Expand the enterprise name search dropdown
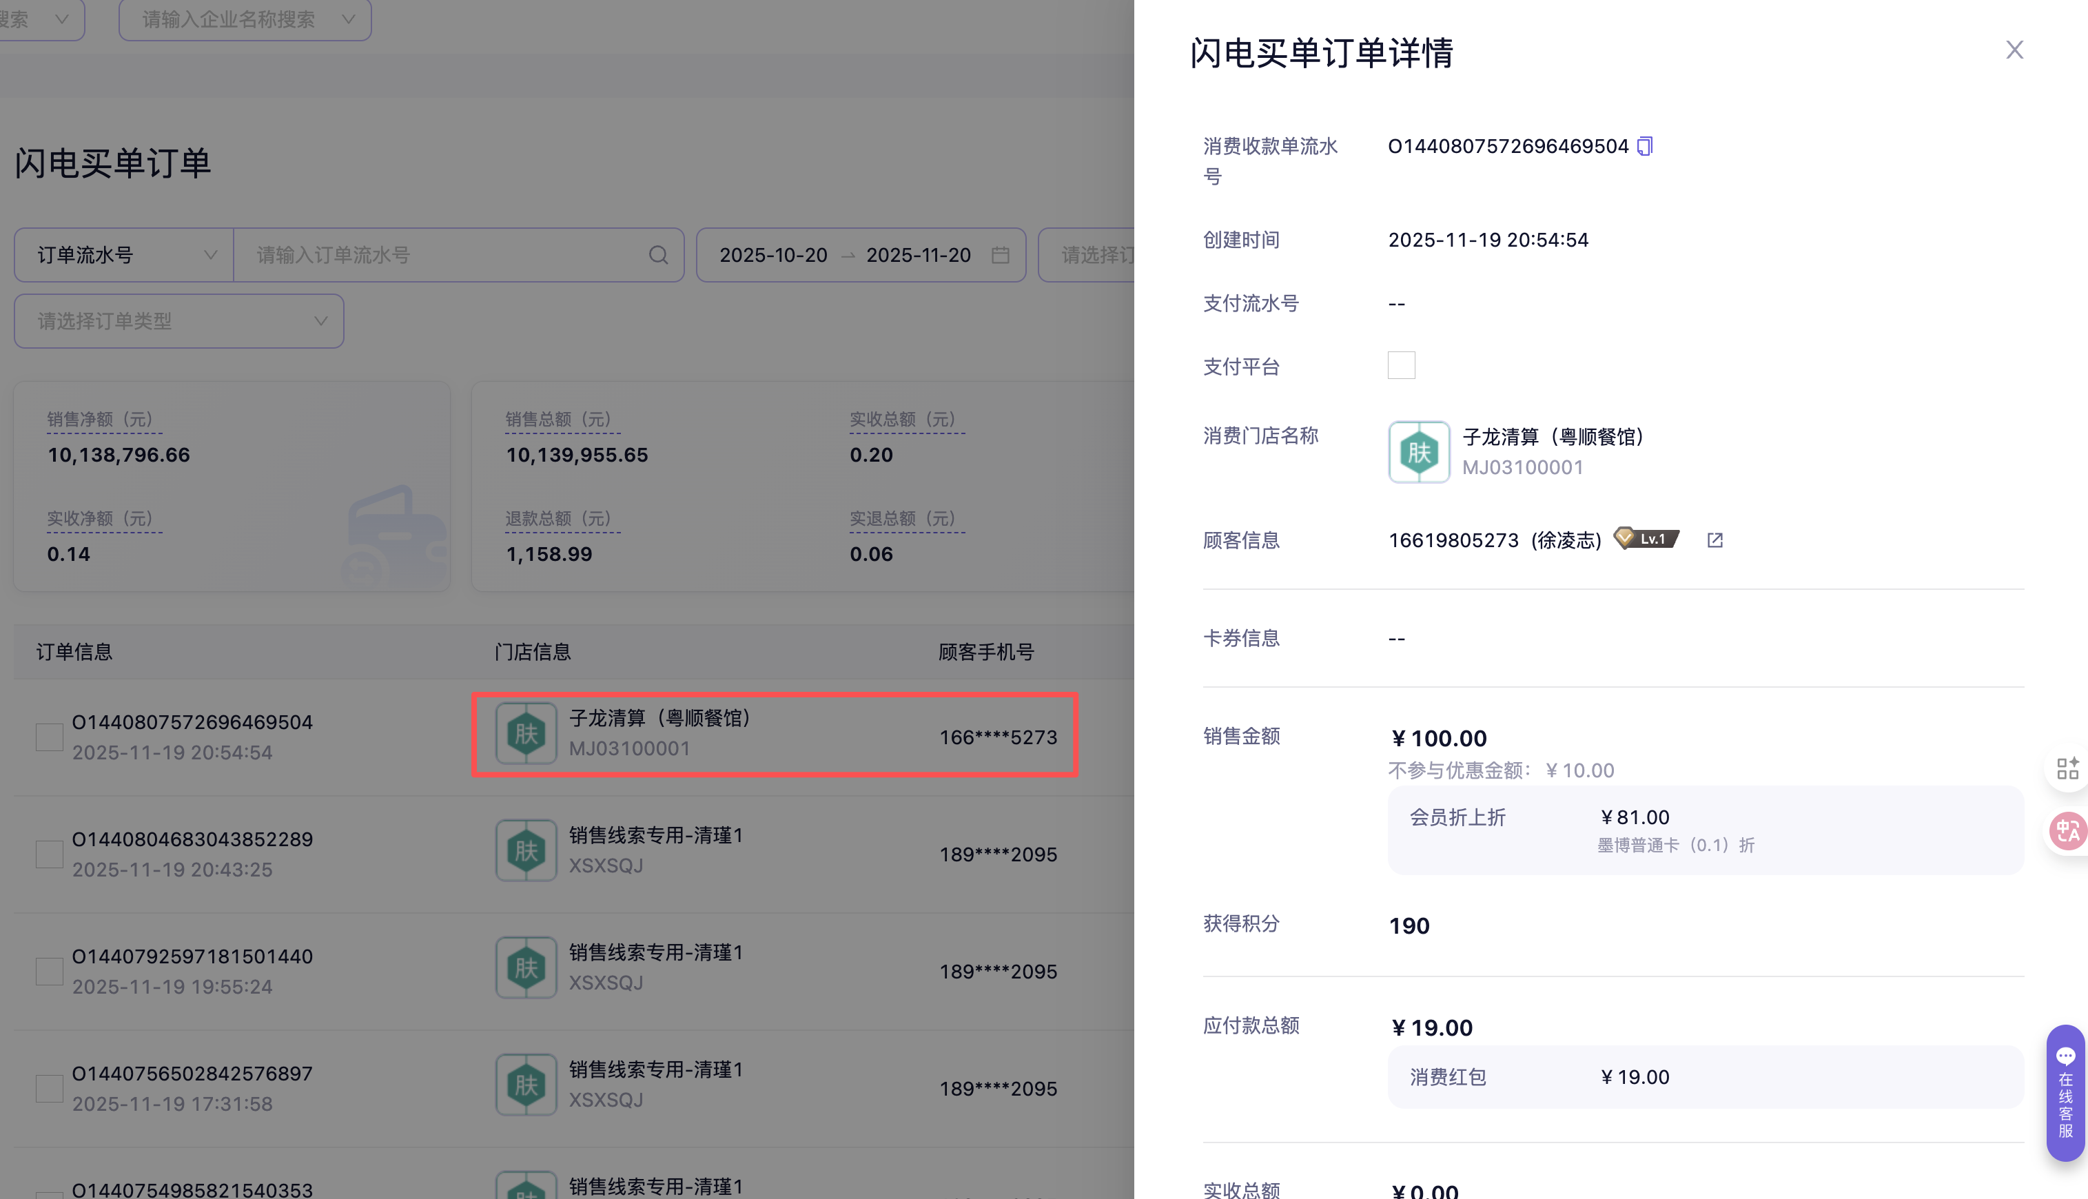 click(245, 19)
